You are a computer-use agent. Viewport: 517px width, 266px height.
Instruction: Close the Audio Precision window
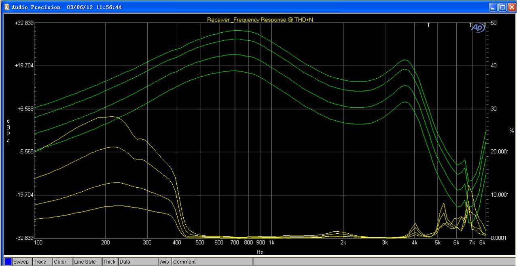pyautogui.click(x=511, y=7)
